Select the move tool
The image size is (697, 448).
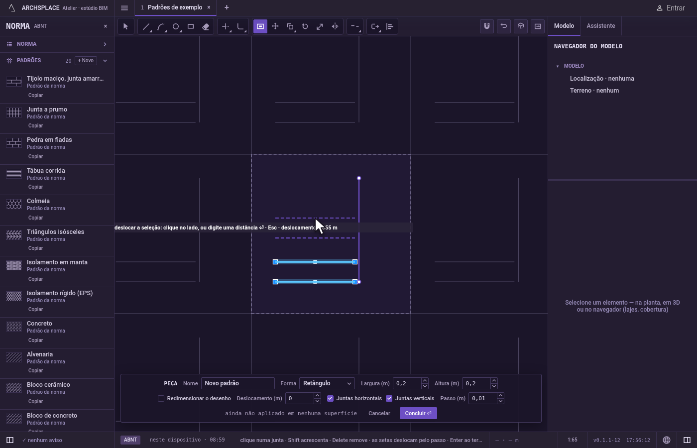tap(275, 26)
